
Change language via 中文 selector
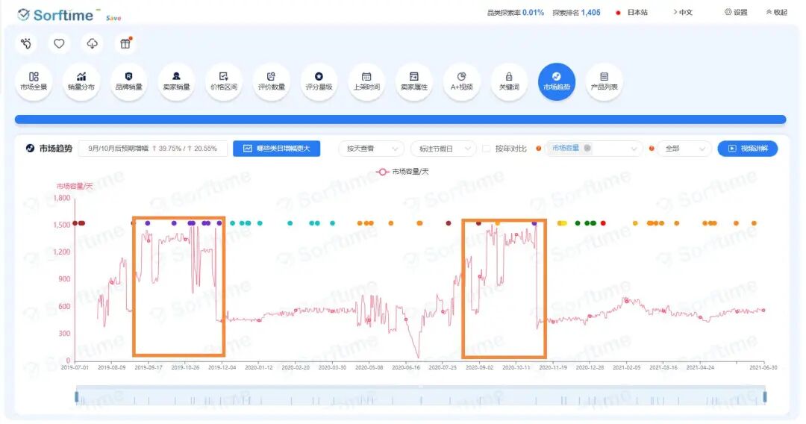pyautogui.click(x=683, y=13)
